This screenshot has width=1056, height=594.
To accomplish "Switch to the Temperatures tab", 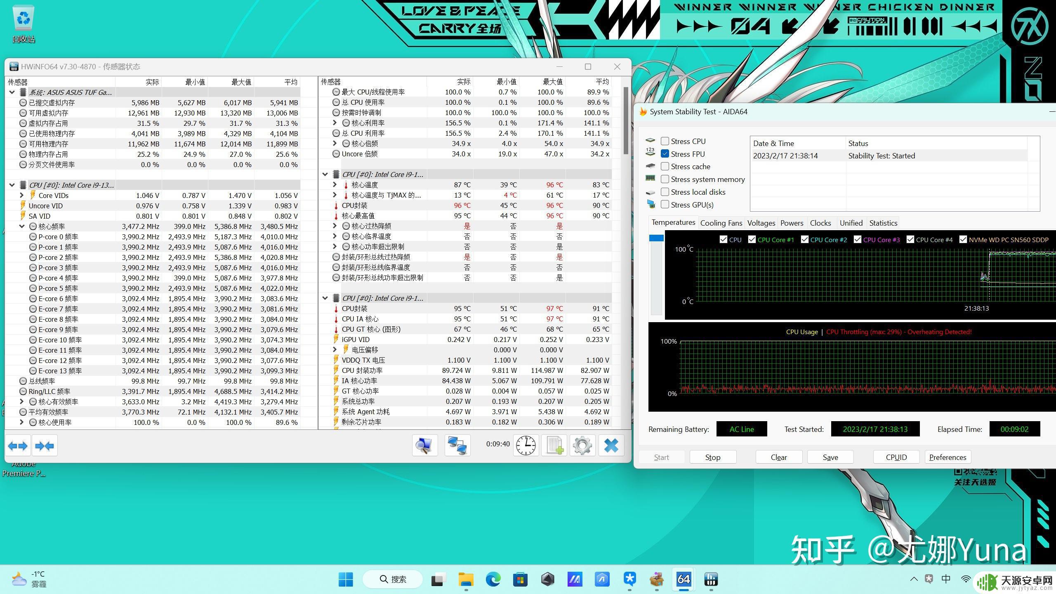I will tap(673, 222).
